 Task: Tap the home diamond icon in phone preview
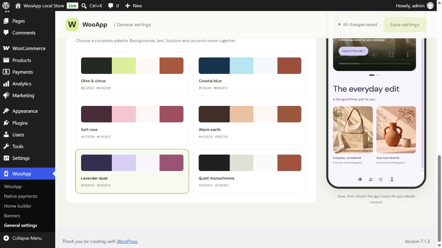tap(360, 179)
